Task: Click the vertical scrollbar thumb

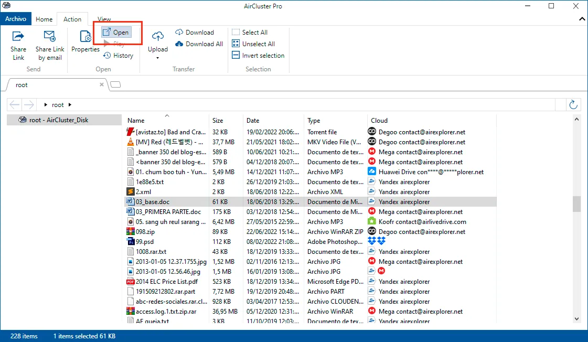Action: pos(577,204)
